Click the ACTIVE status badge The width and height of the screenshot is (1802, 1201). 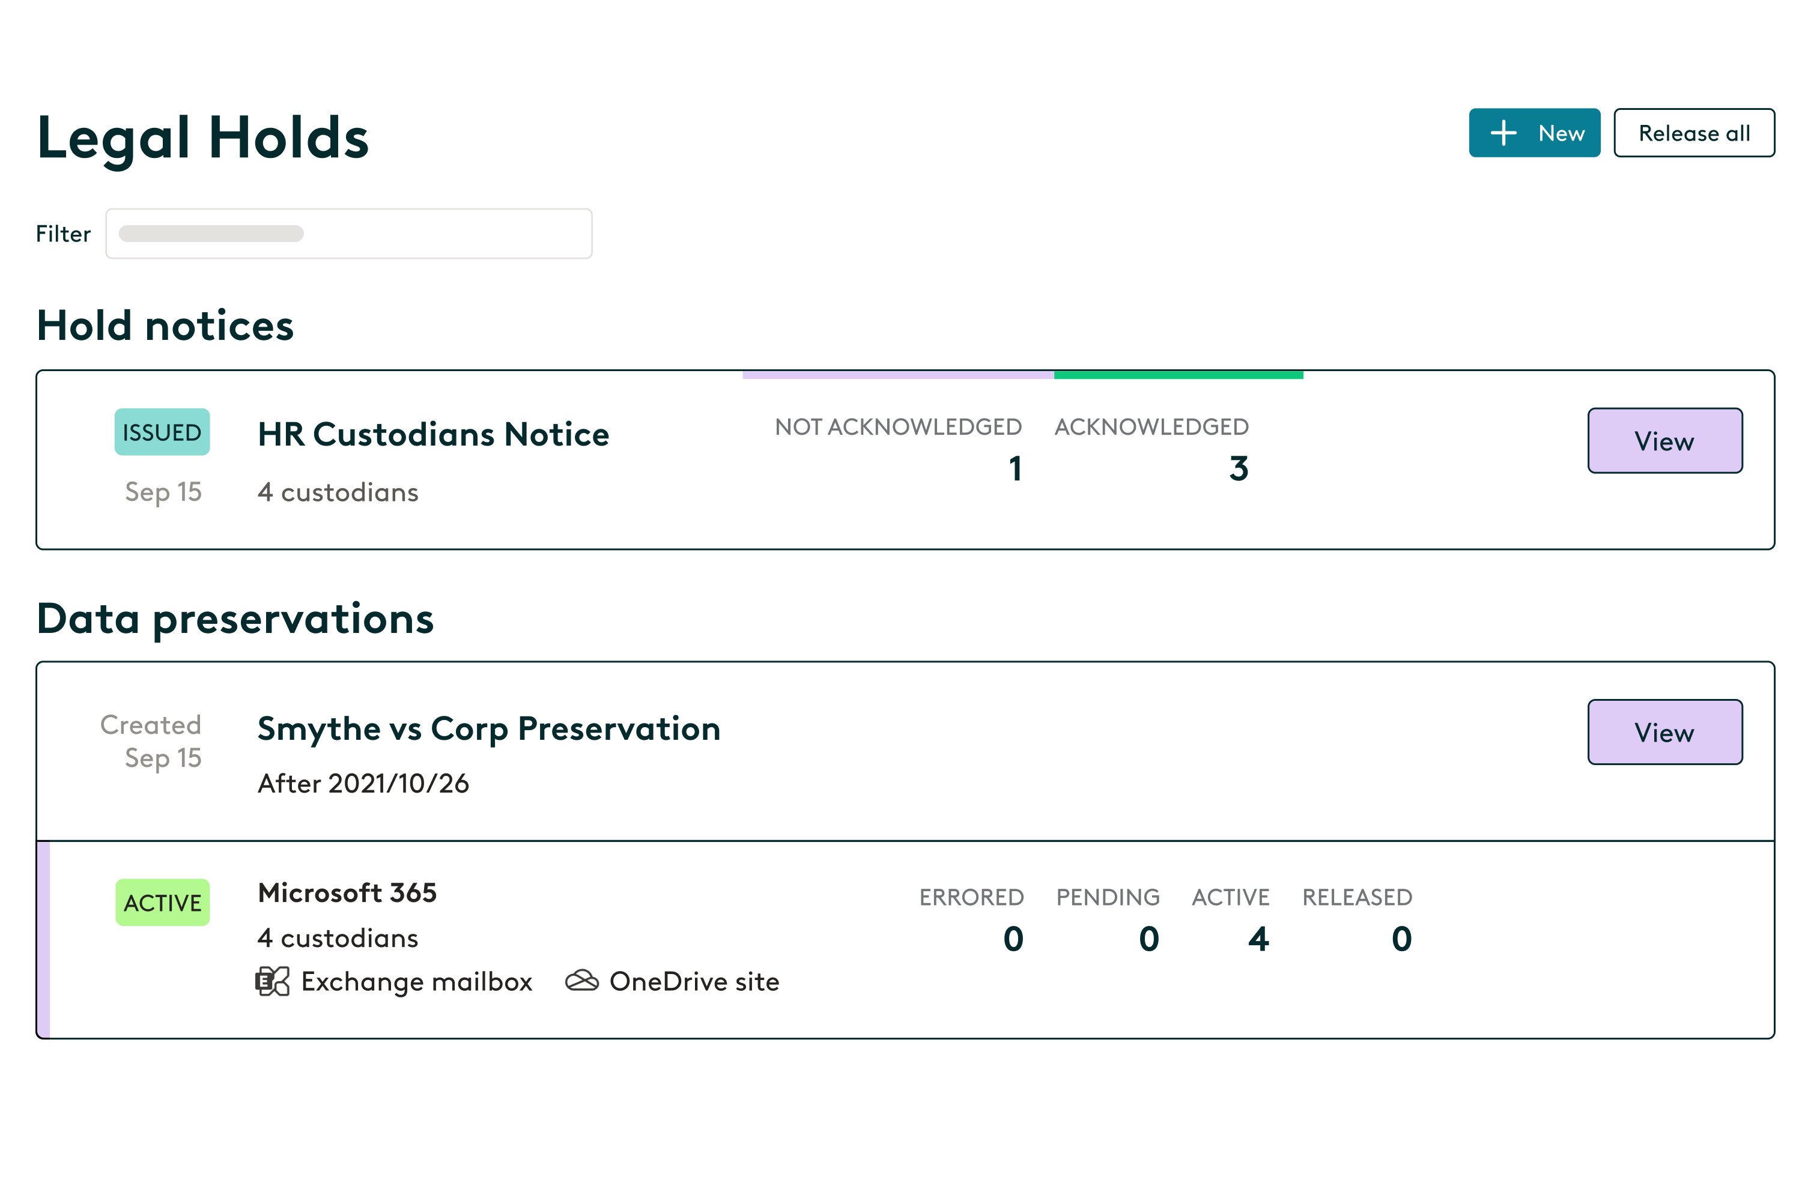[x=162, y=903]
